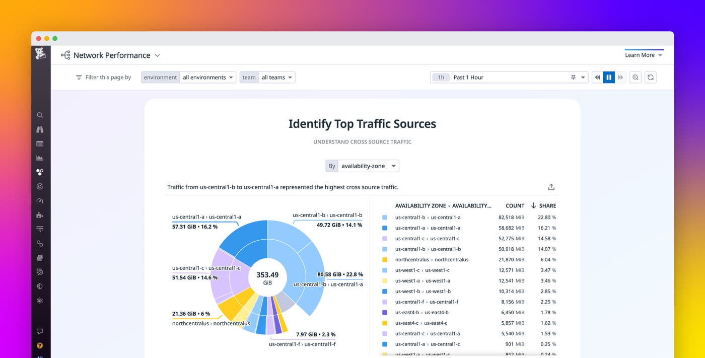This screenshot has width=705, height=358.
Task: Click the export icon above the traffic table
Action: [x=551, y=186]
